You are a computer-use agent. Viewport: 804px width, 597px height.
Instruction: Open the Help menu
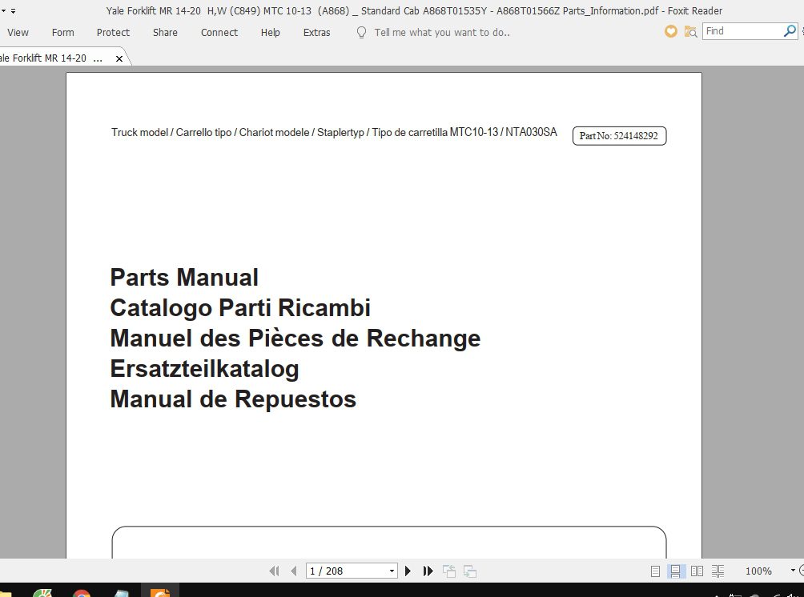[270, 32]
